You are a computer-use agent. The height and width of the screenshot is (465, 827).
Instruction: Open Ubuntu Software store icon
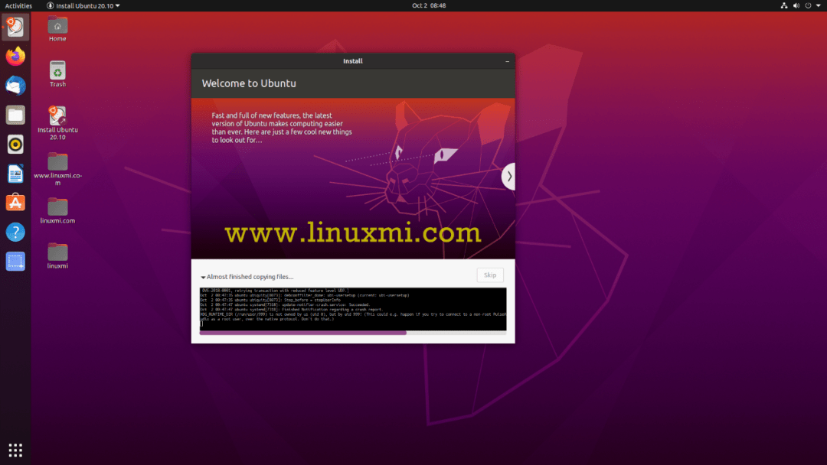pyautogui.click(x=15, y=203)
